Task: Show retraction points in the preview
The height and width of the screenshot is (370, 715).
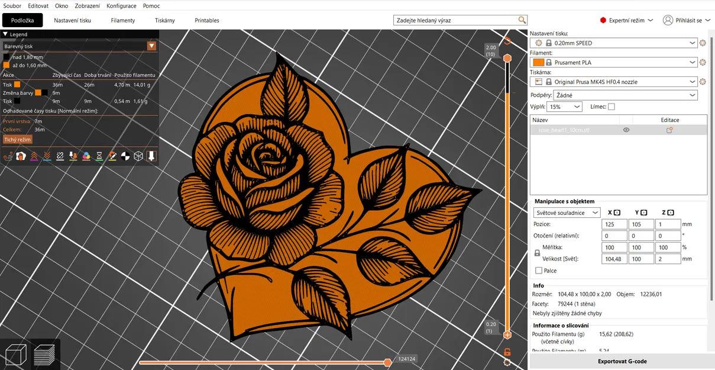Action: pos(34,155)
